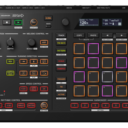The width and height of the screenshot is (128, 128).
Task: Toggle the SWITCH BACK button
Action: [x=10, y=73]
